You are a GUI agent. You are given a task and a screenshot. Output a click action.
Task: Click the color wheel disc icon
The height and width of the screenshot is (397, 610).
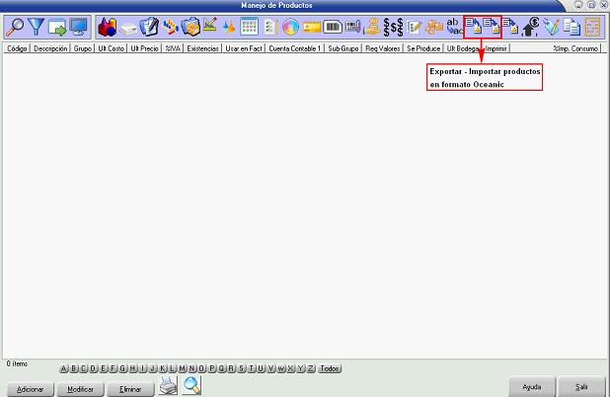pyautogui.click(x=290, y=27)
